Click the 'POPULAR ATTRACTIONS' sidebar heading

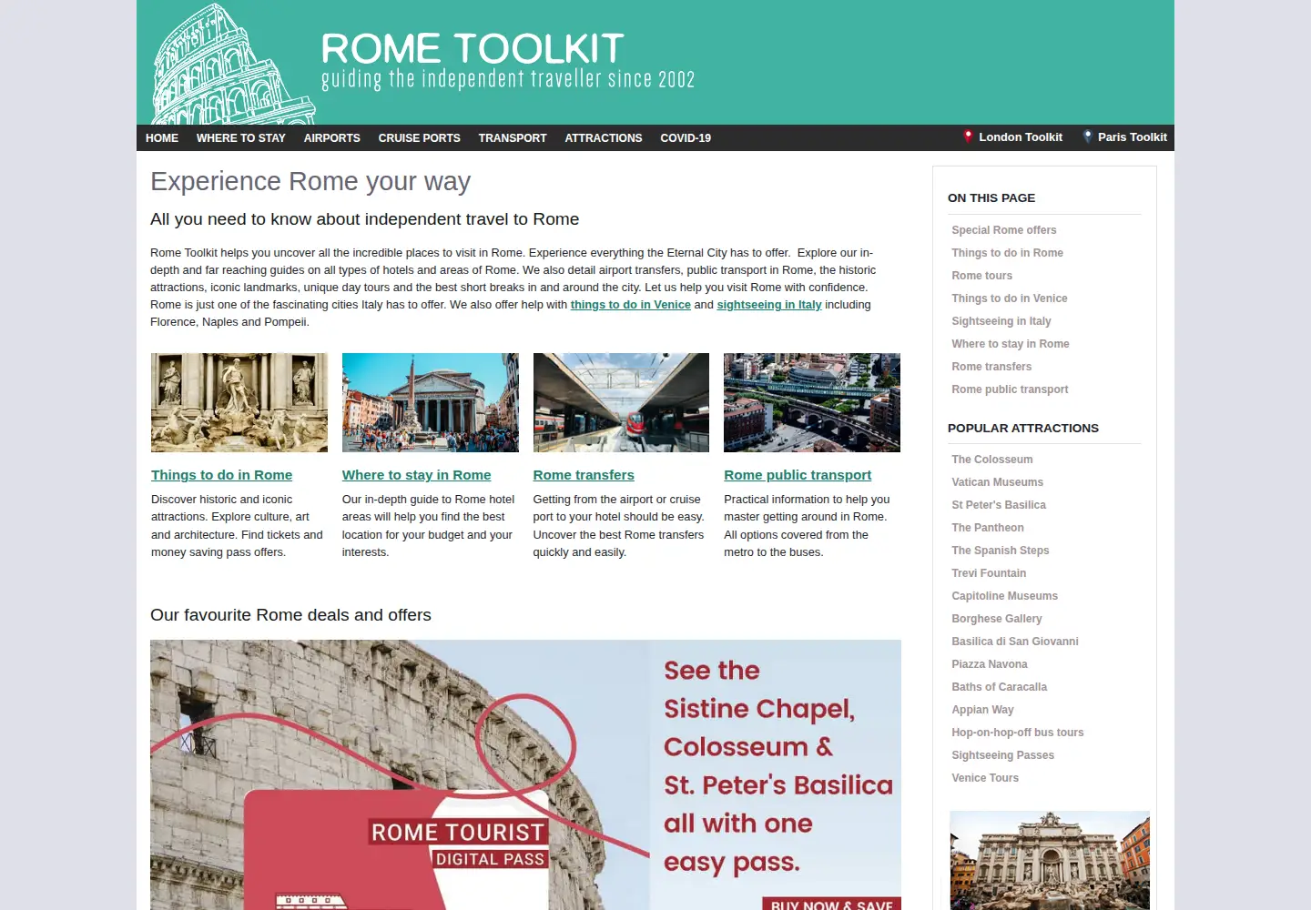(1023, 429)
